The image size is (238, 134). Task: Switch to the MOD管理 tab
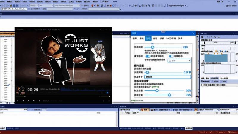170,39
